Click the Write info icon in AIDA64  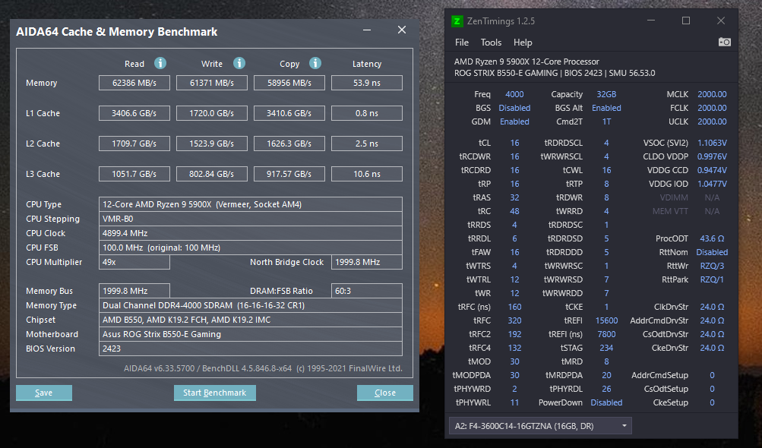pyautogui.click(x=239, y=63)
